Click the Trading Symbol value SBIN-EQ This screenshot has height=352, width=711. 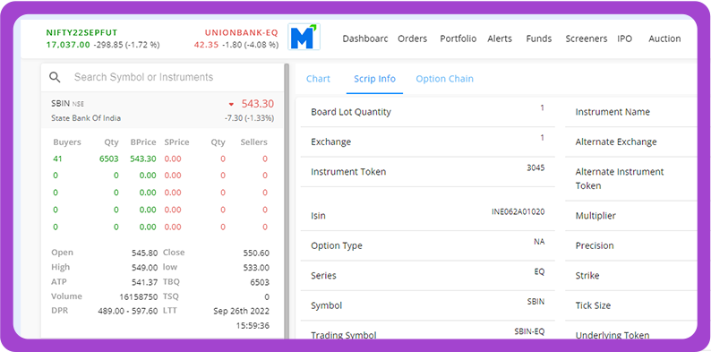click(x=529, y=331)
